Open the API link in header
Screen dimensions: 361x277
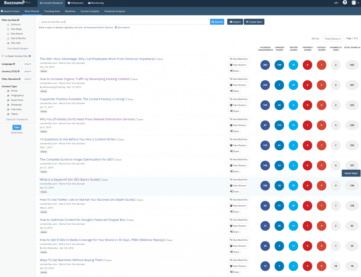(336, 3)
